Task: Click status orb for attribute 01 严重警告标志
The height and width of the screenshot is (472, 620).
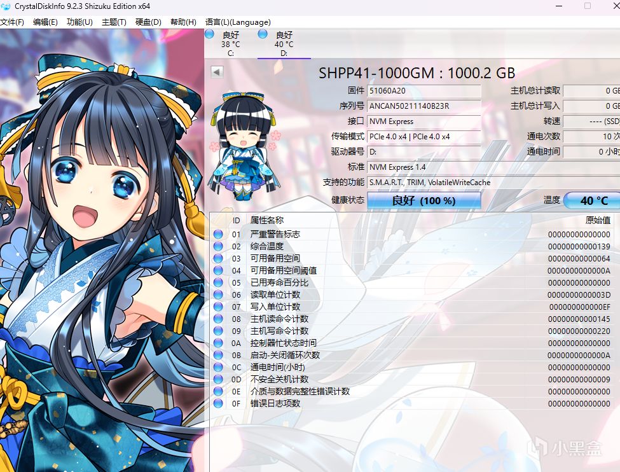Action: (218, 234)
